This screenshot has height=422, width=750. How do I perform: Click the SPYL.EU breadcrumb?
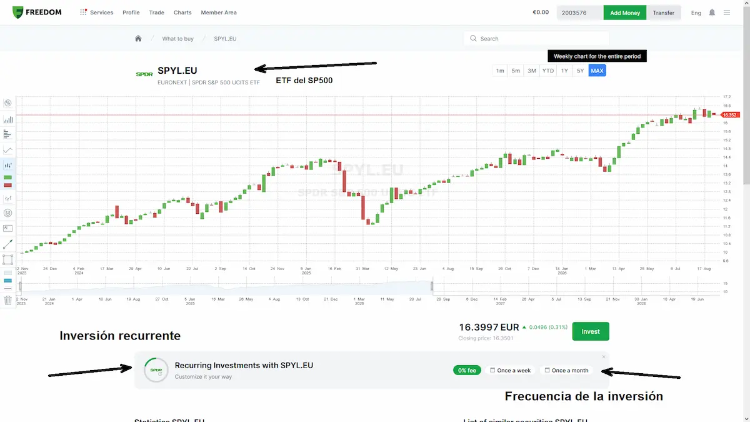(225, 39)
